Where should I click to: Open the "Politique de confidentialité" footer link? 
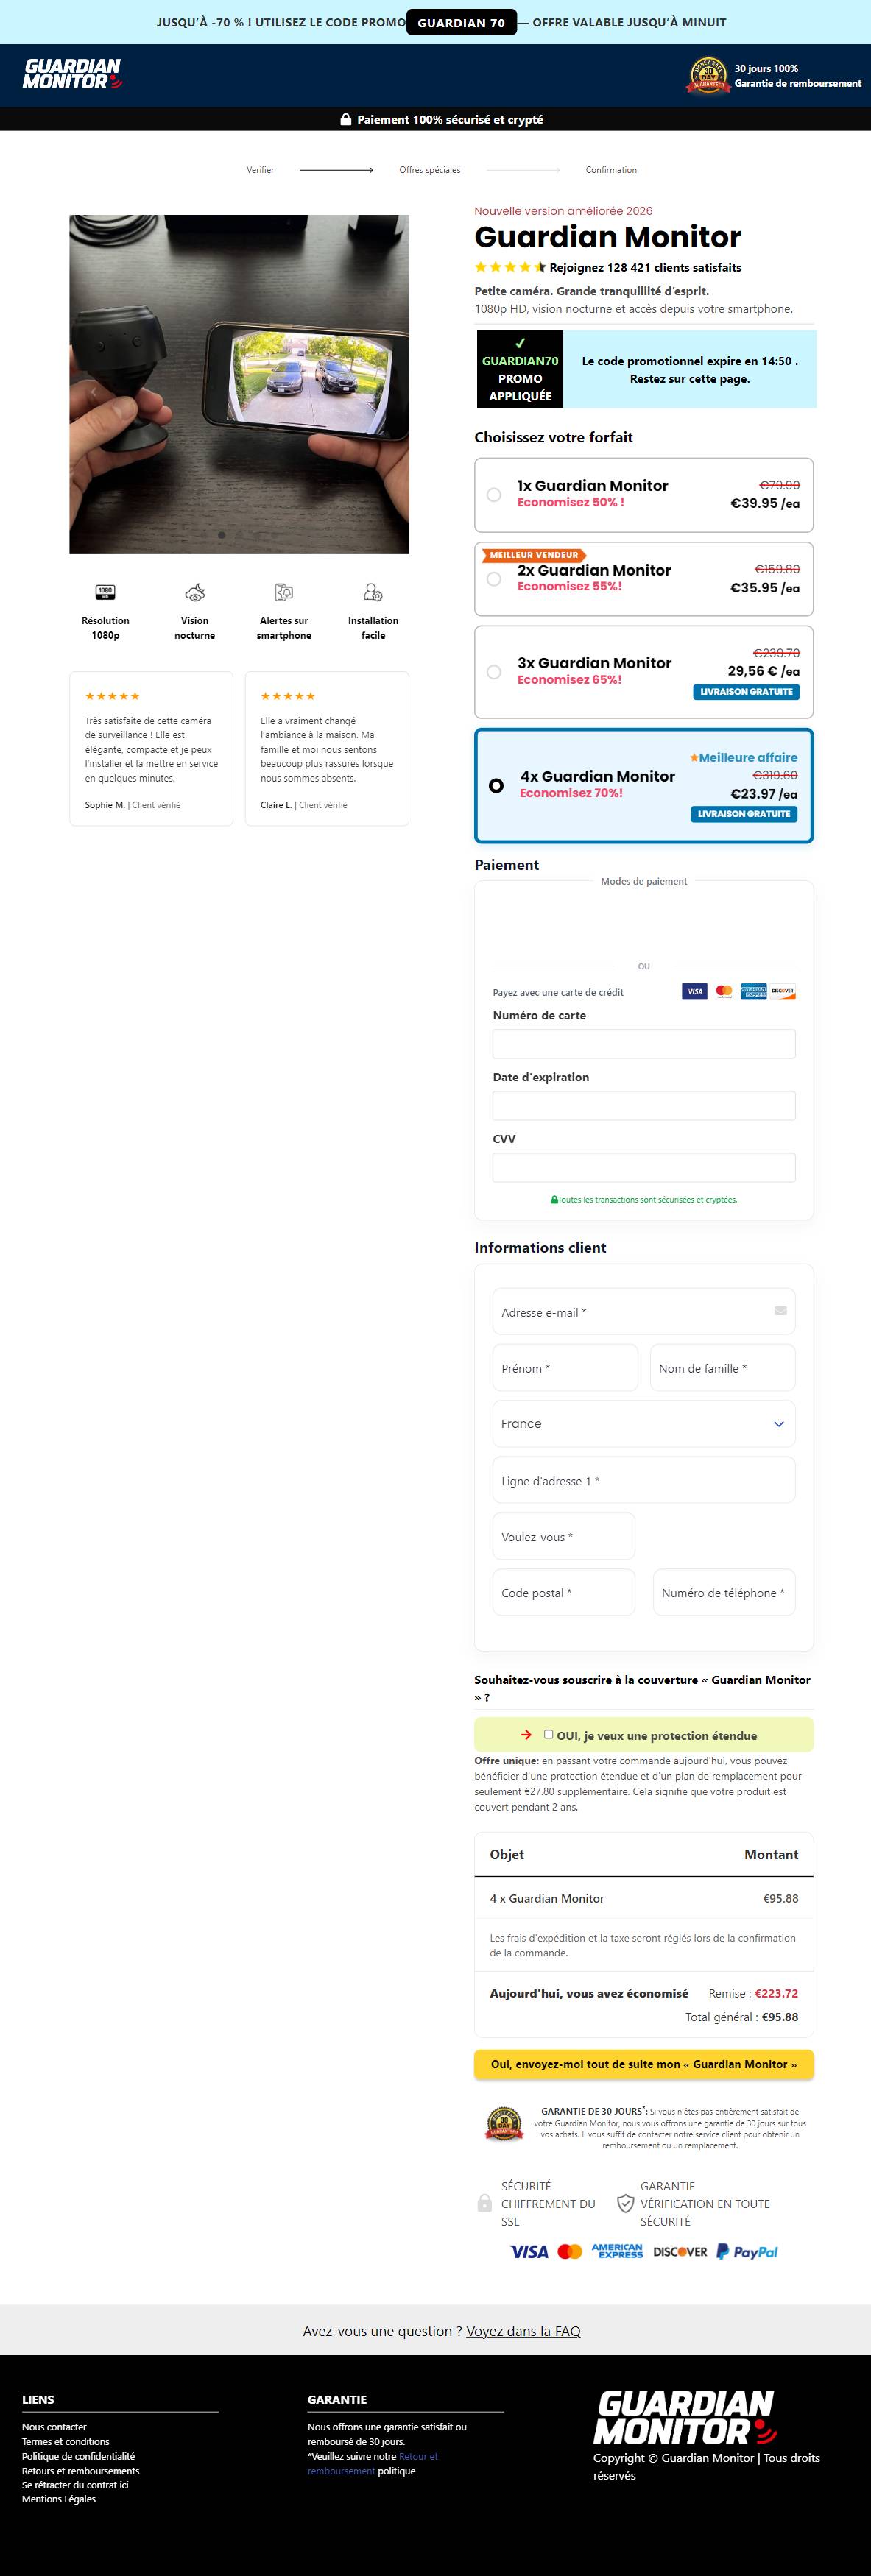point(78,2456)
